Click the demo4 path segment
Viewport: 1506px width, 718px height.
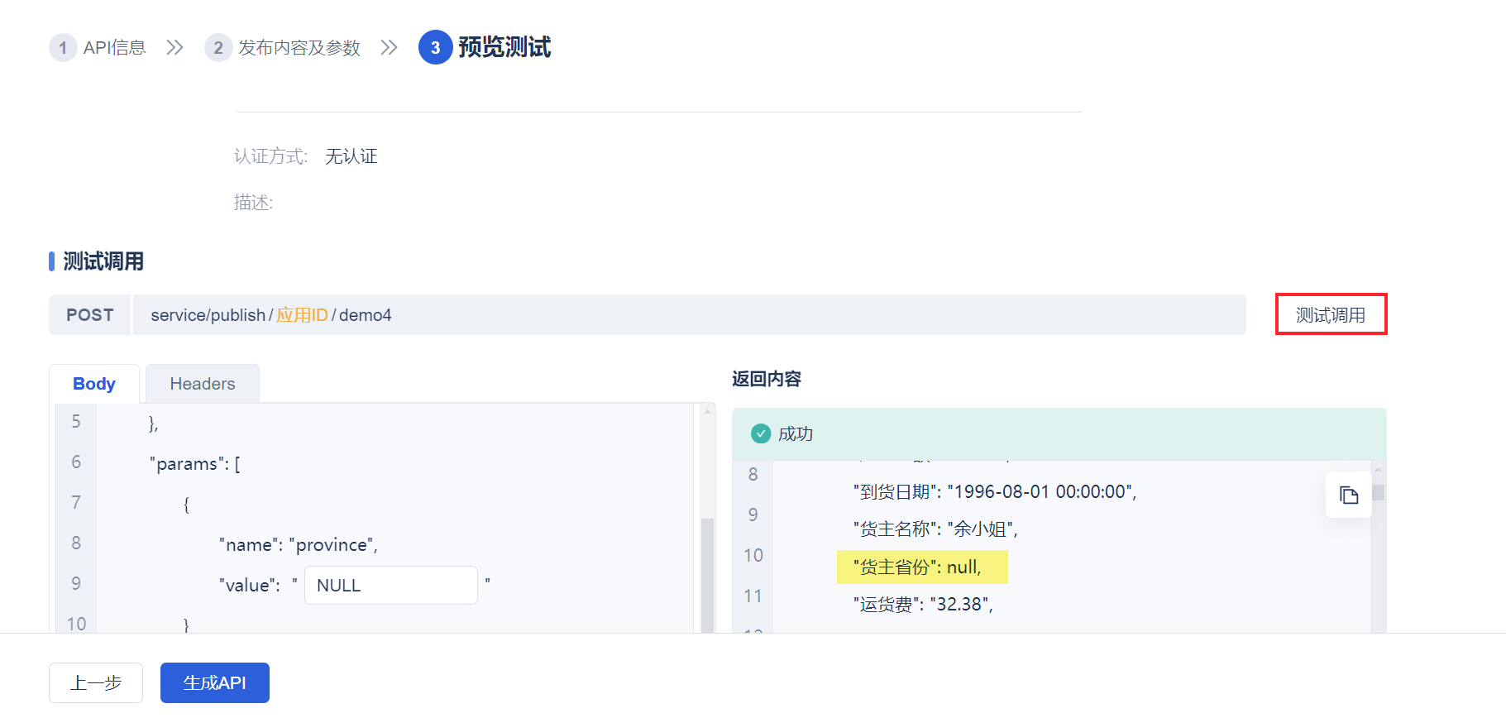click(366, 315)
